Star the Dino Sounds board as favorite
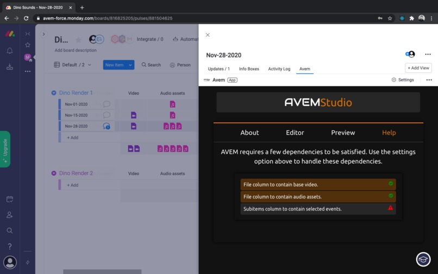The height and width of the screenshot is (274, 438). tap(78, 40)
